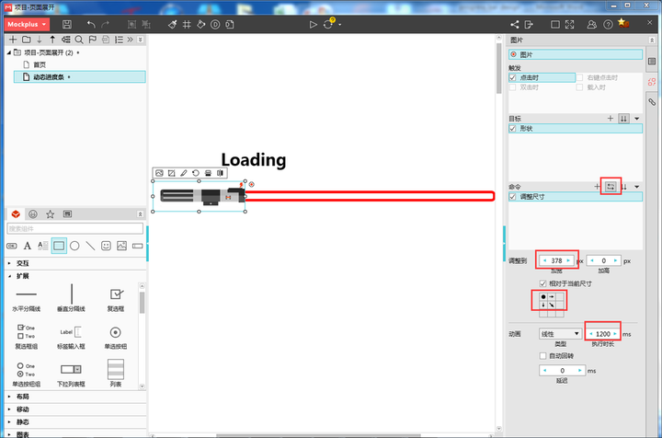Screen dimensions: 662x438
Task: Click the export icon next to share
Action: coord(529,25)
